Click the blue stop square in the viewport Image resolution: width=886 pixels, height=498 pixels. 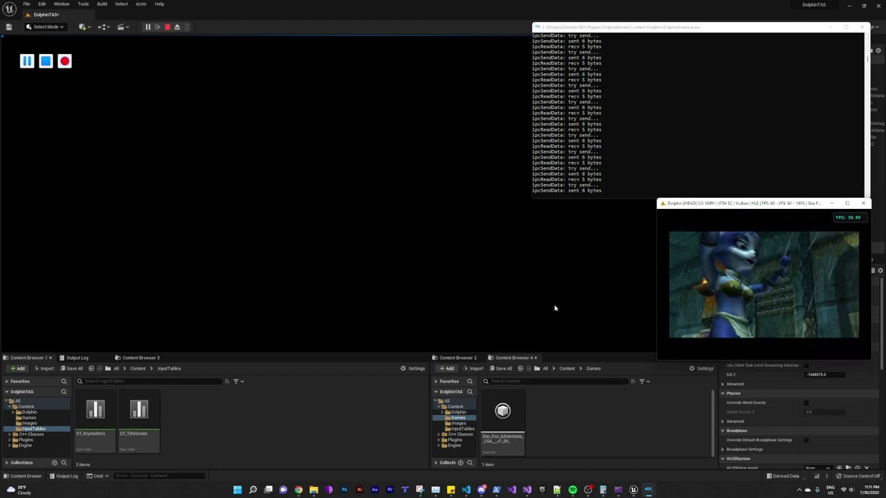46,61
